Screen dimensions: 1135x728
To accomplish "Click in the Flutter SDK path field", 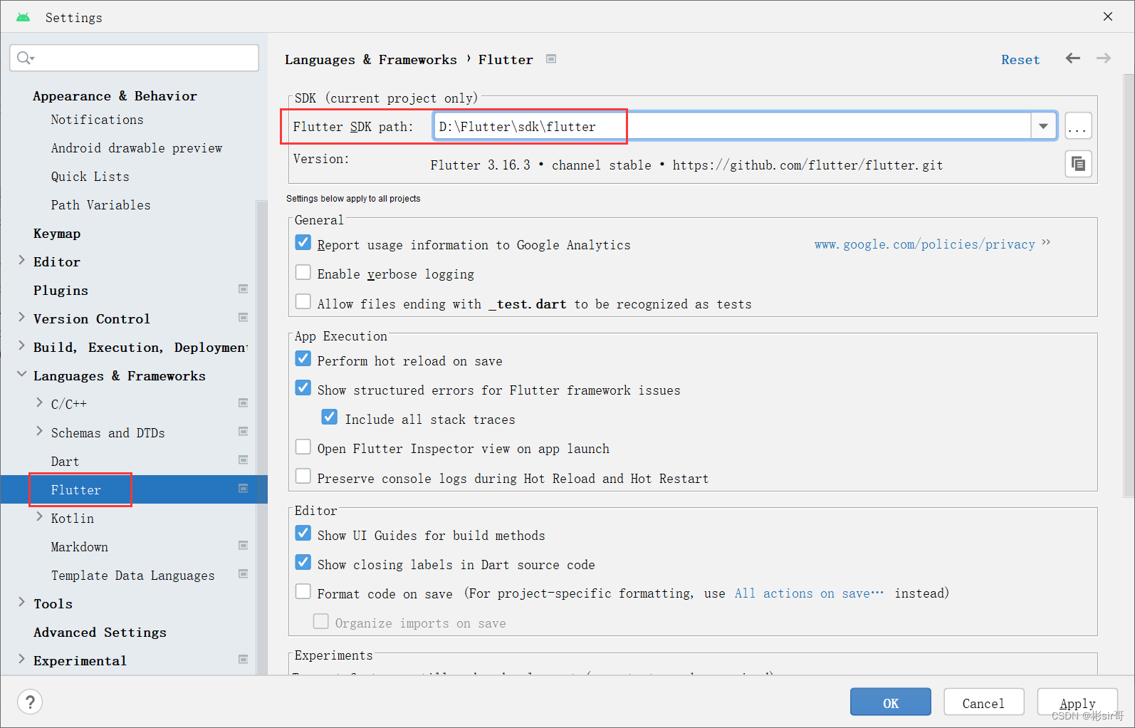I will click(x=732, y=127).
